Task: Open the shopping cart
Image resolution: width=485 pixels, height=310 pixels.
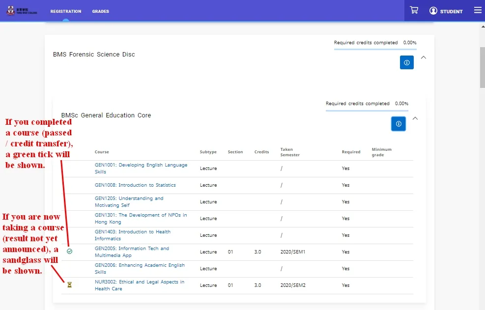Action: [x=414, y=10]
